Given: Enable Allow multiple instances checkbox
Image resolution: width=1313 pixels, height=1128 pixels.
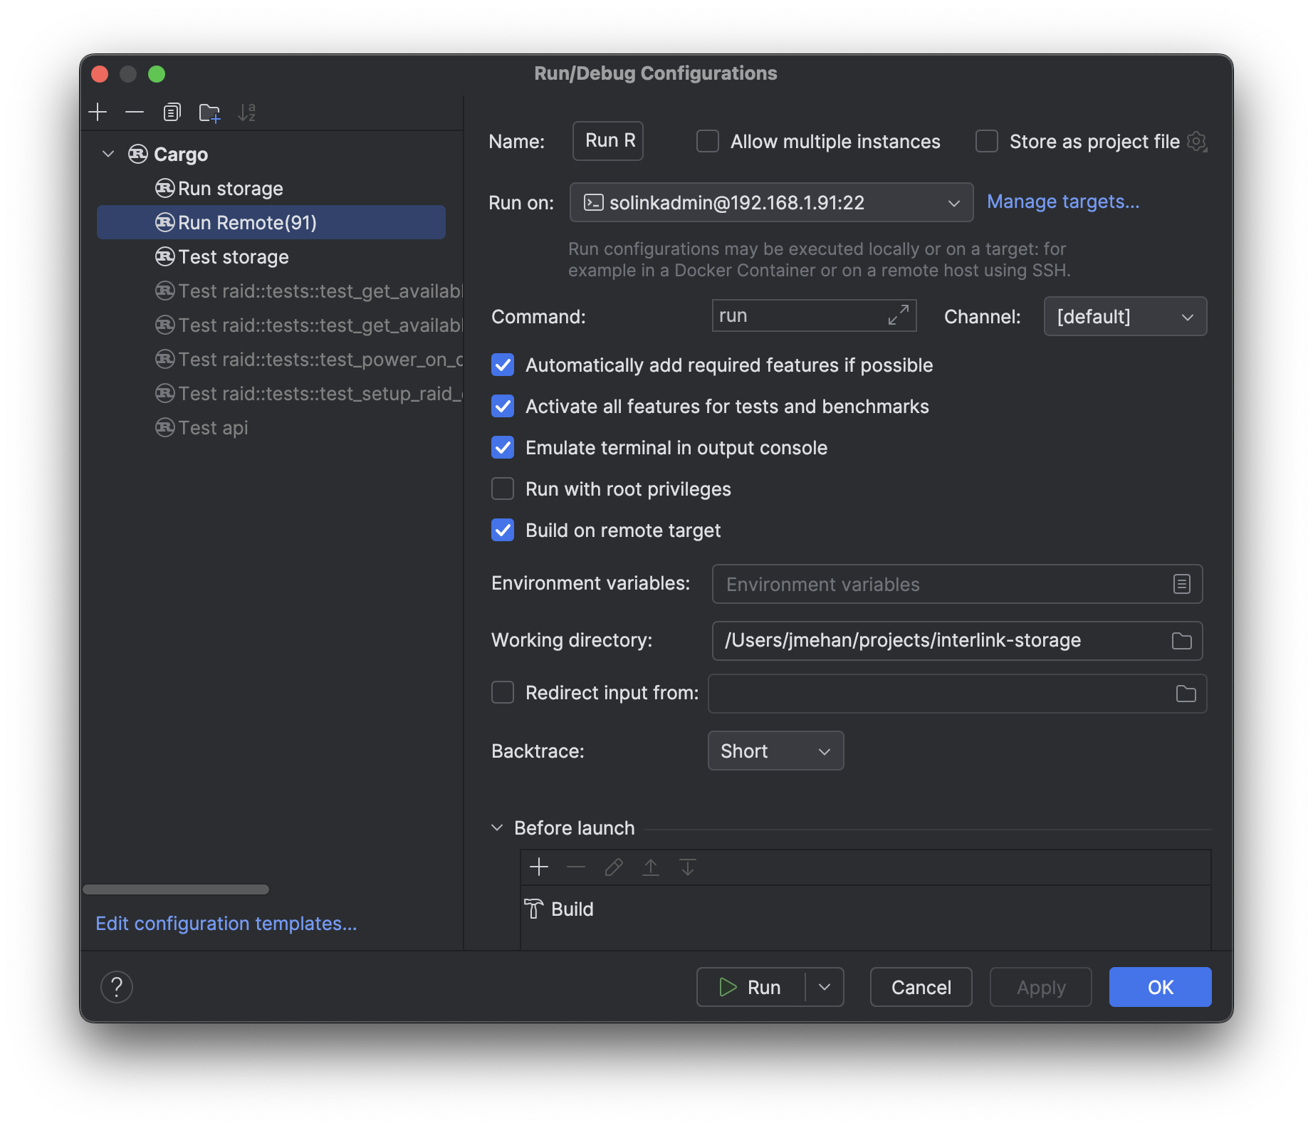Looking at the screenshot, I should (x=708, y=142).
